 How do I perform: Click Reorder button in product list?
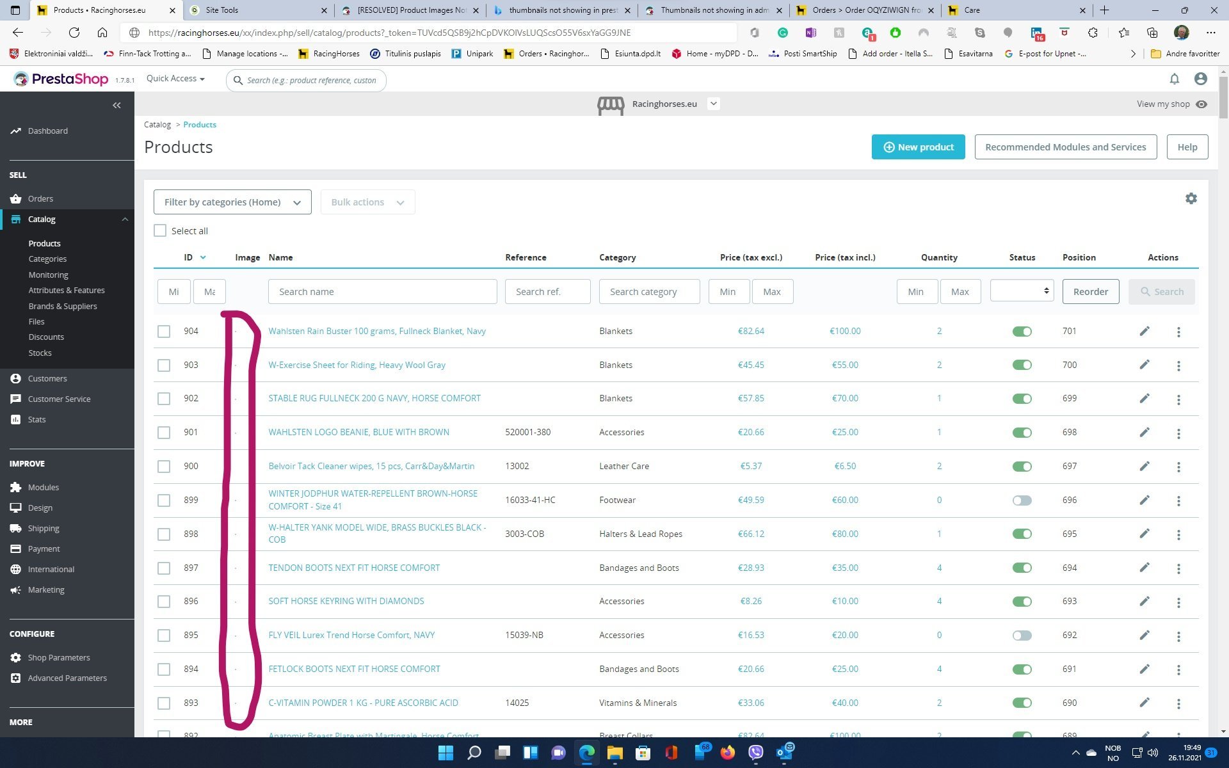1091,291
